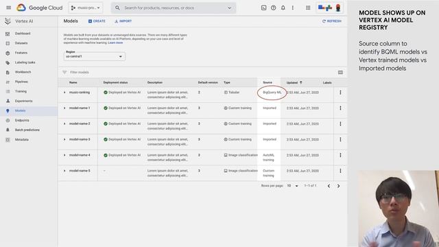Open the top bar more options menu
439x247 pixels.
pyautogui.click(x=293, y=8)
